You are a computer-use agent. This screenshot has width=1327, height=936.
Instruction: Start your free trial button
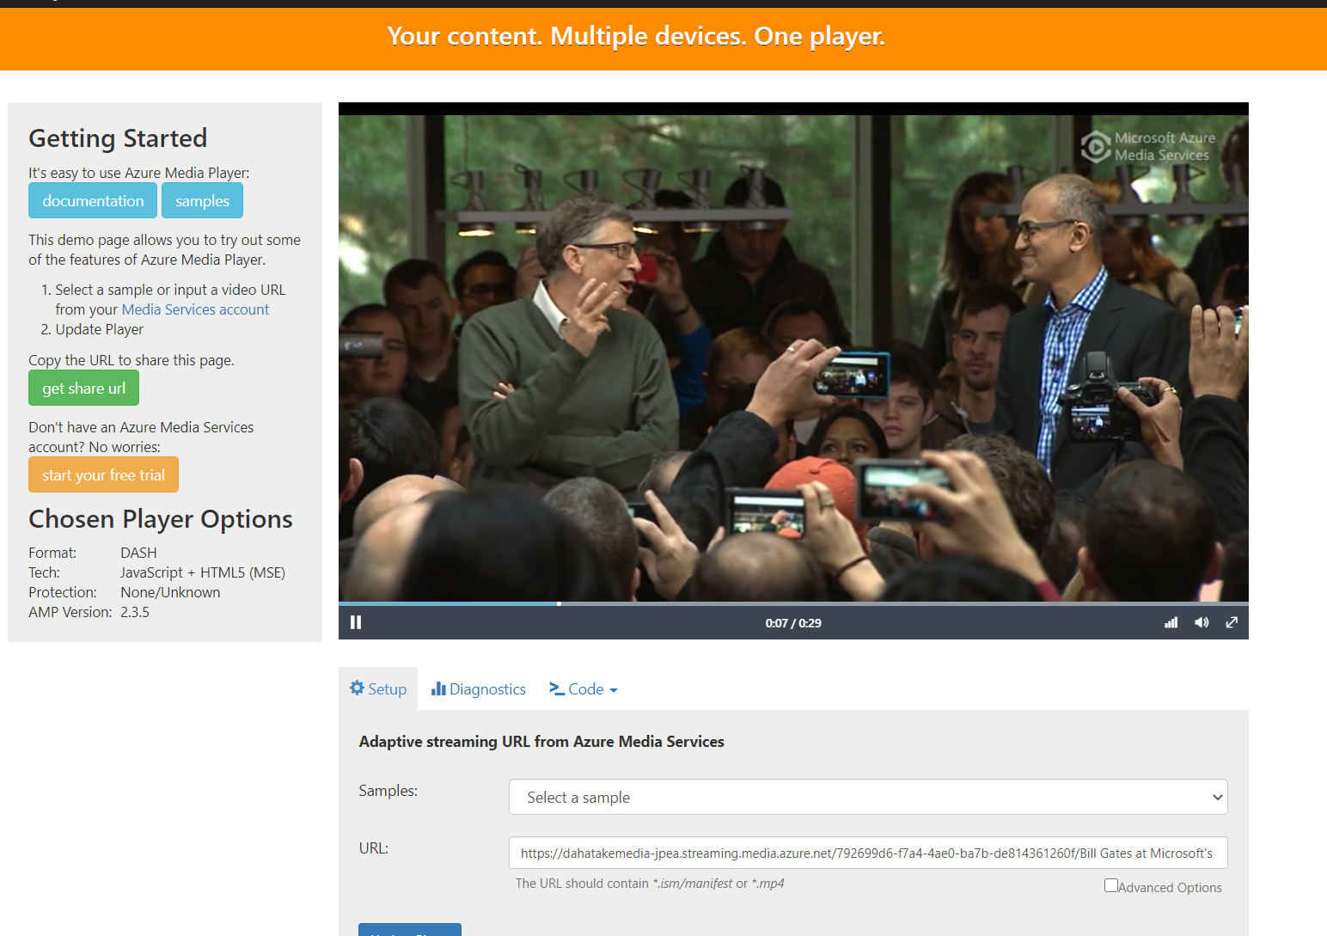pyautogui.click(x=103, y=474)
